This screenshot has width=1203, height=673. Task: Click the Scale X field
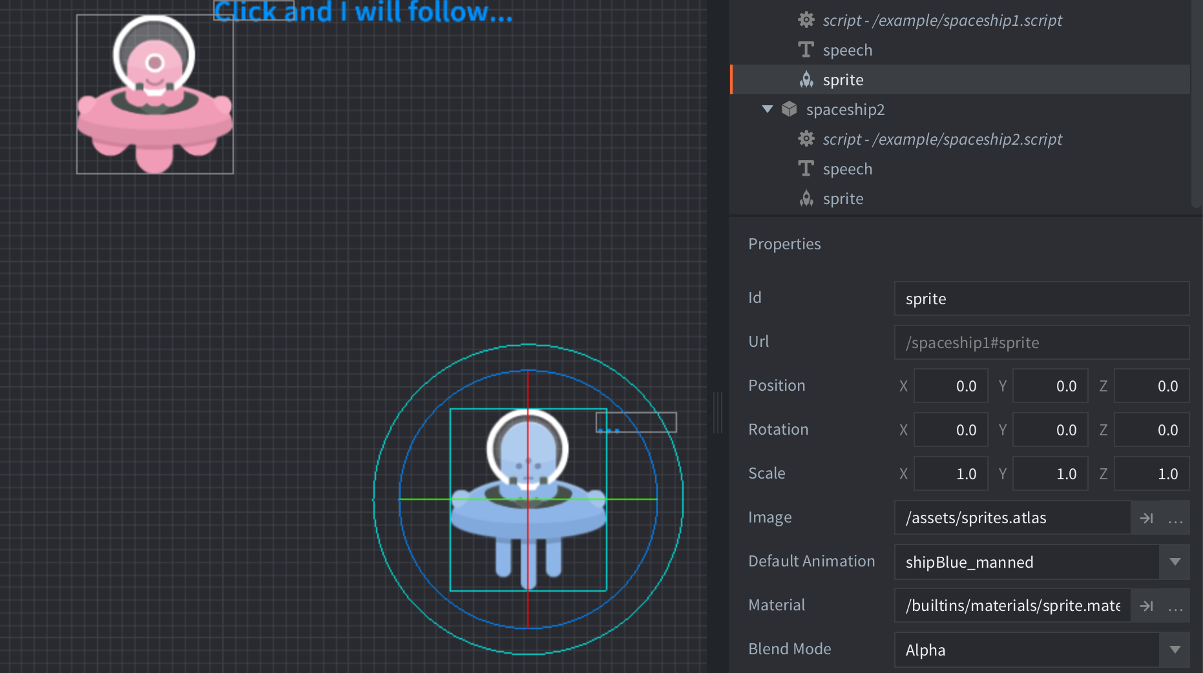point(950,474)
